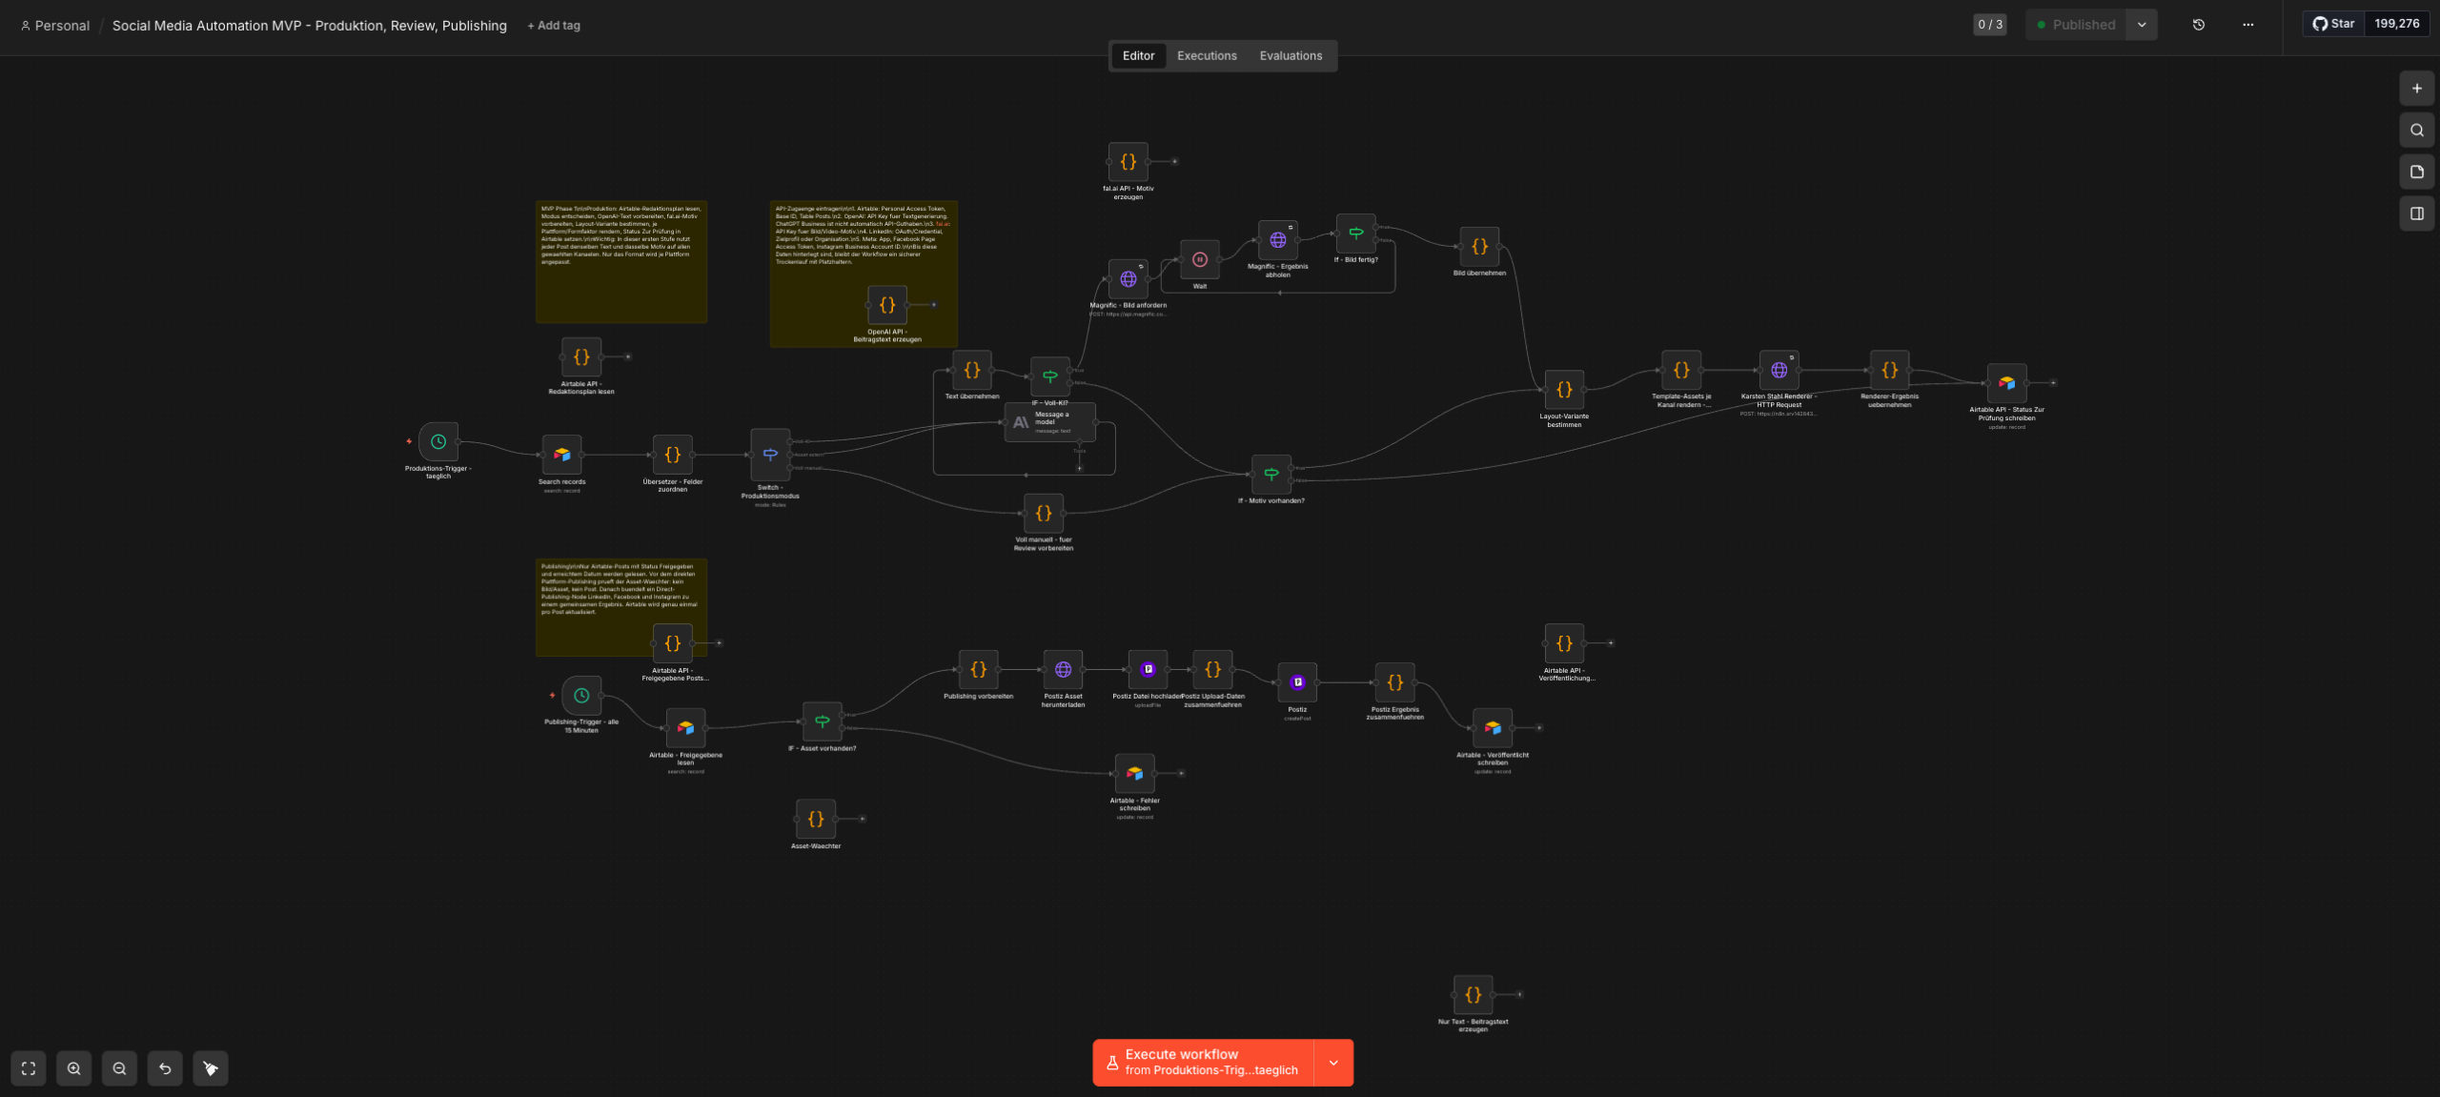
Task: Click the 0 / 3 counter badge
Action: tap(1989, 25)
